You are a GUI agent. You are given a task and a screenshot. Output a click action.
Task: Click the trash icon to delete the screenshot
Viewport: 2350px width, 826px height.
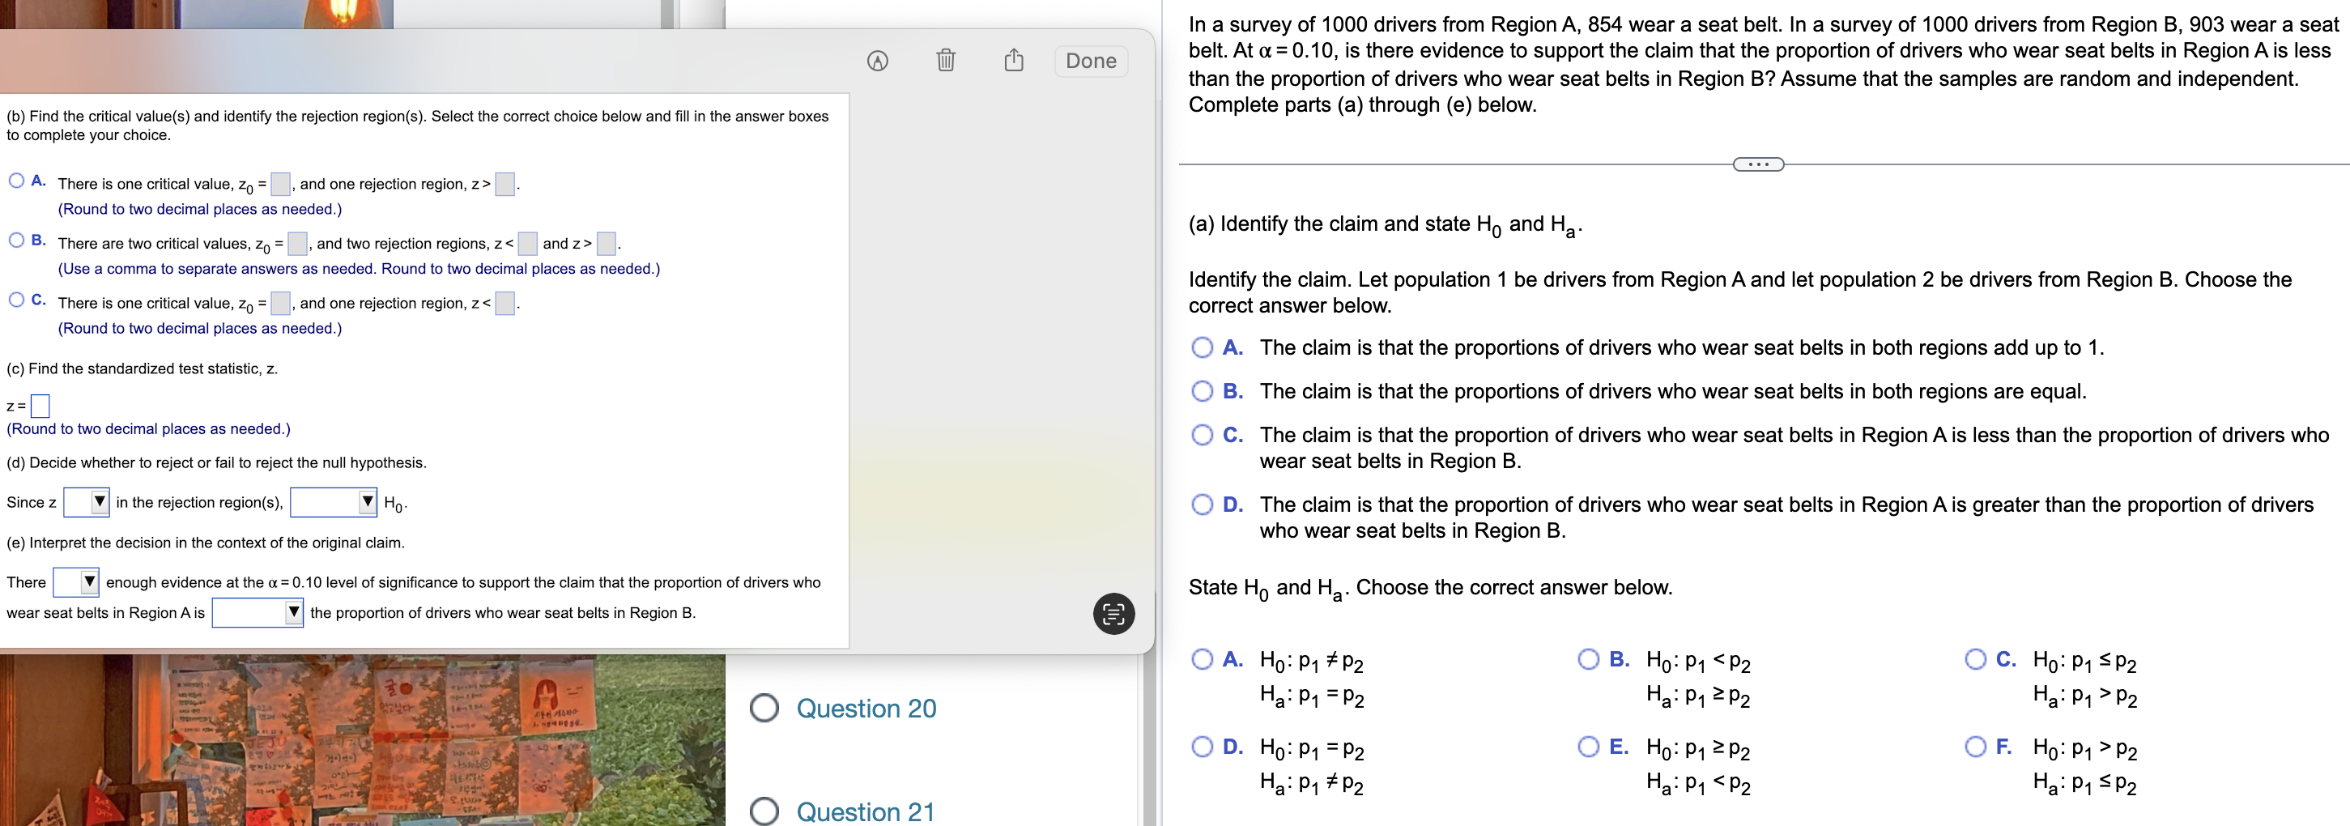click(945, 60)
